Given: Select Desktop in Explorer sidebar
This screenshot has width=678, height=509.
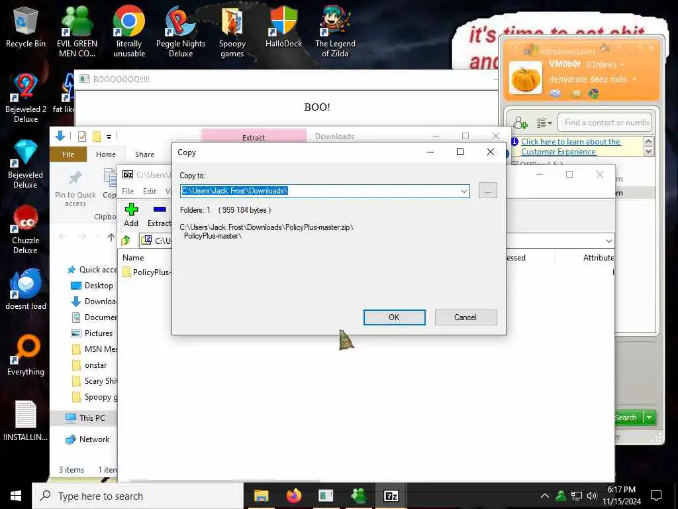Looking at the screenshot, I should click(x=92, y=286).
